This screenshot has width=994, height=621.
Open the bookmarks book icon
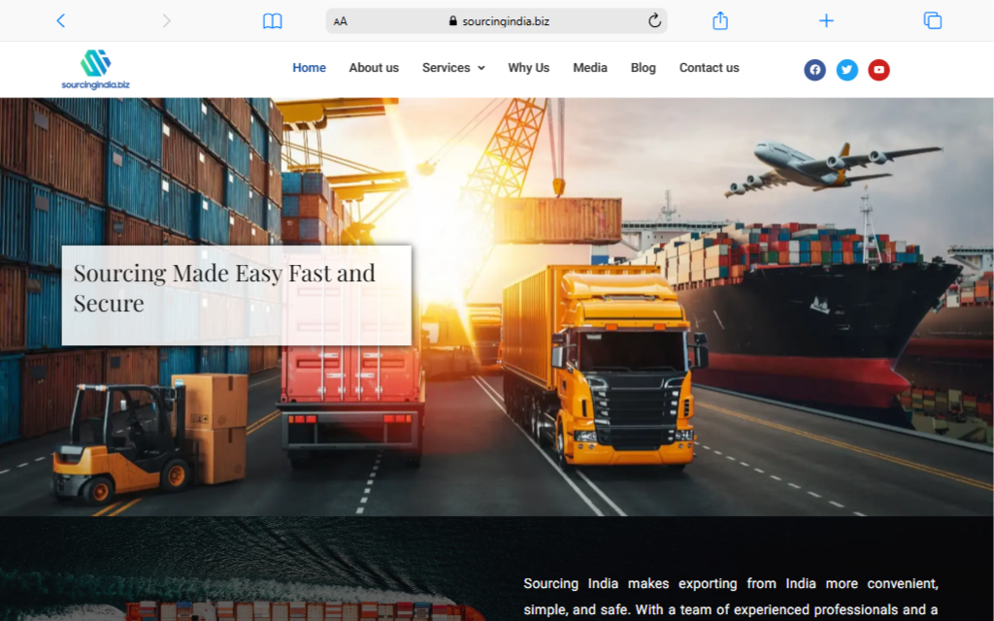click(x=273, y=20)
